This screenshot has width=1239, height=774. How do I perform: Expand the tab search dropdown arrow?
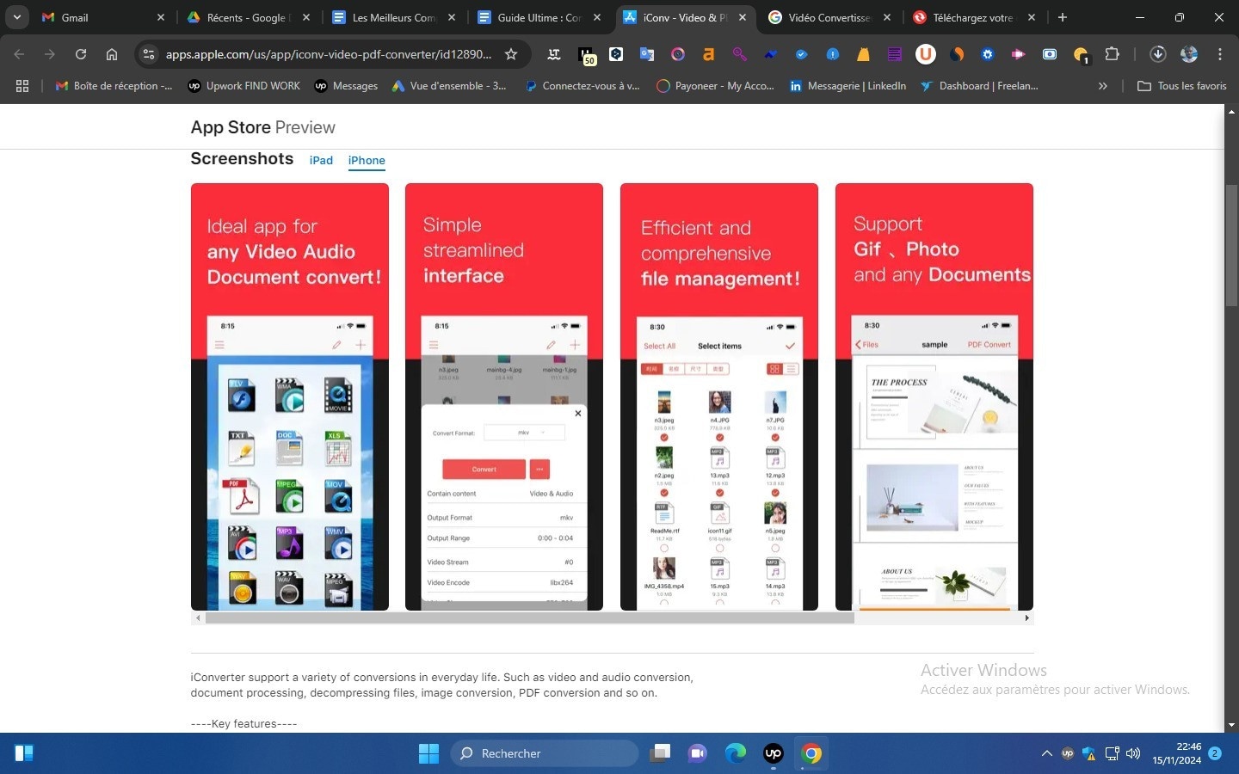pyautogui.click(x=17, y=17)
